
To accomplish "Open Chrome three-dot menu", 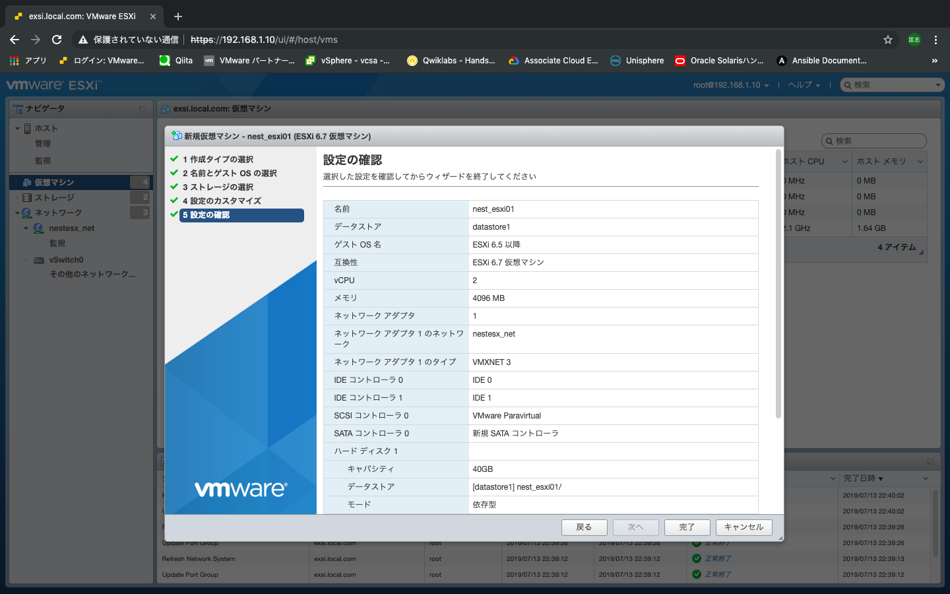I will pyautogui.click(x=935, y=40).
